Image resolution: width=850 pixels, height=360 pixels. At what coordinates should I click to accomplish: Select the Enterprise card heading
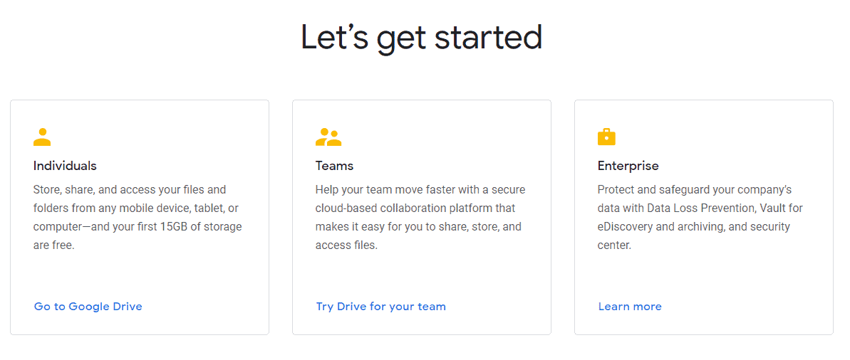[x=628, y=166]
